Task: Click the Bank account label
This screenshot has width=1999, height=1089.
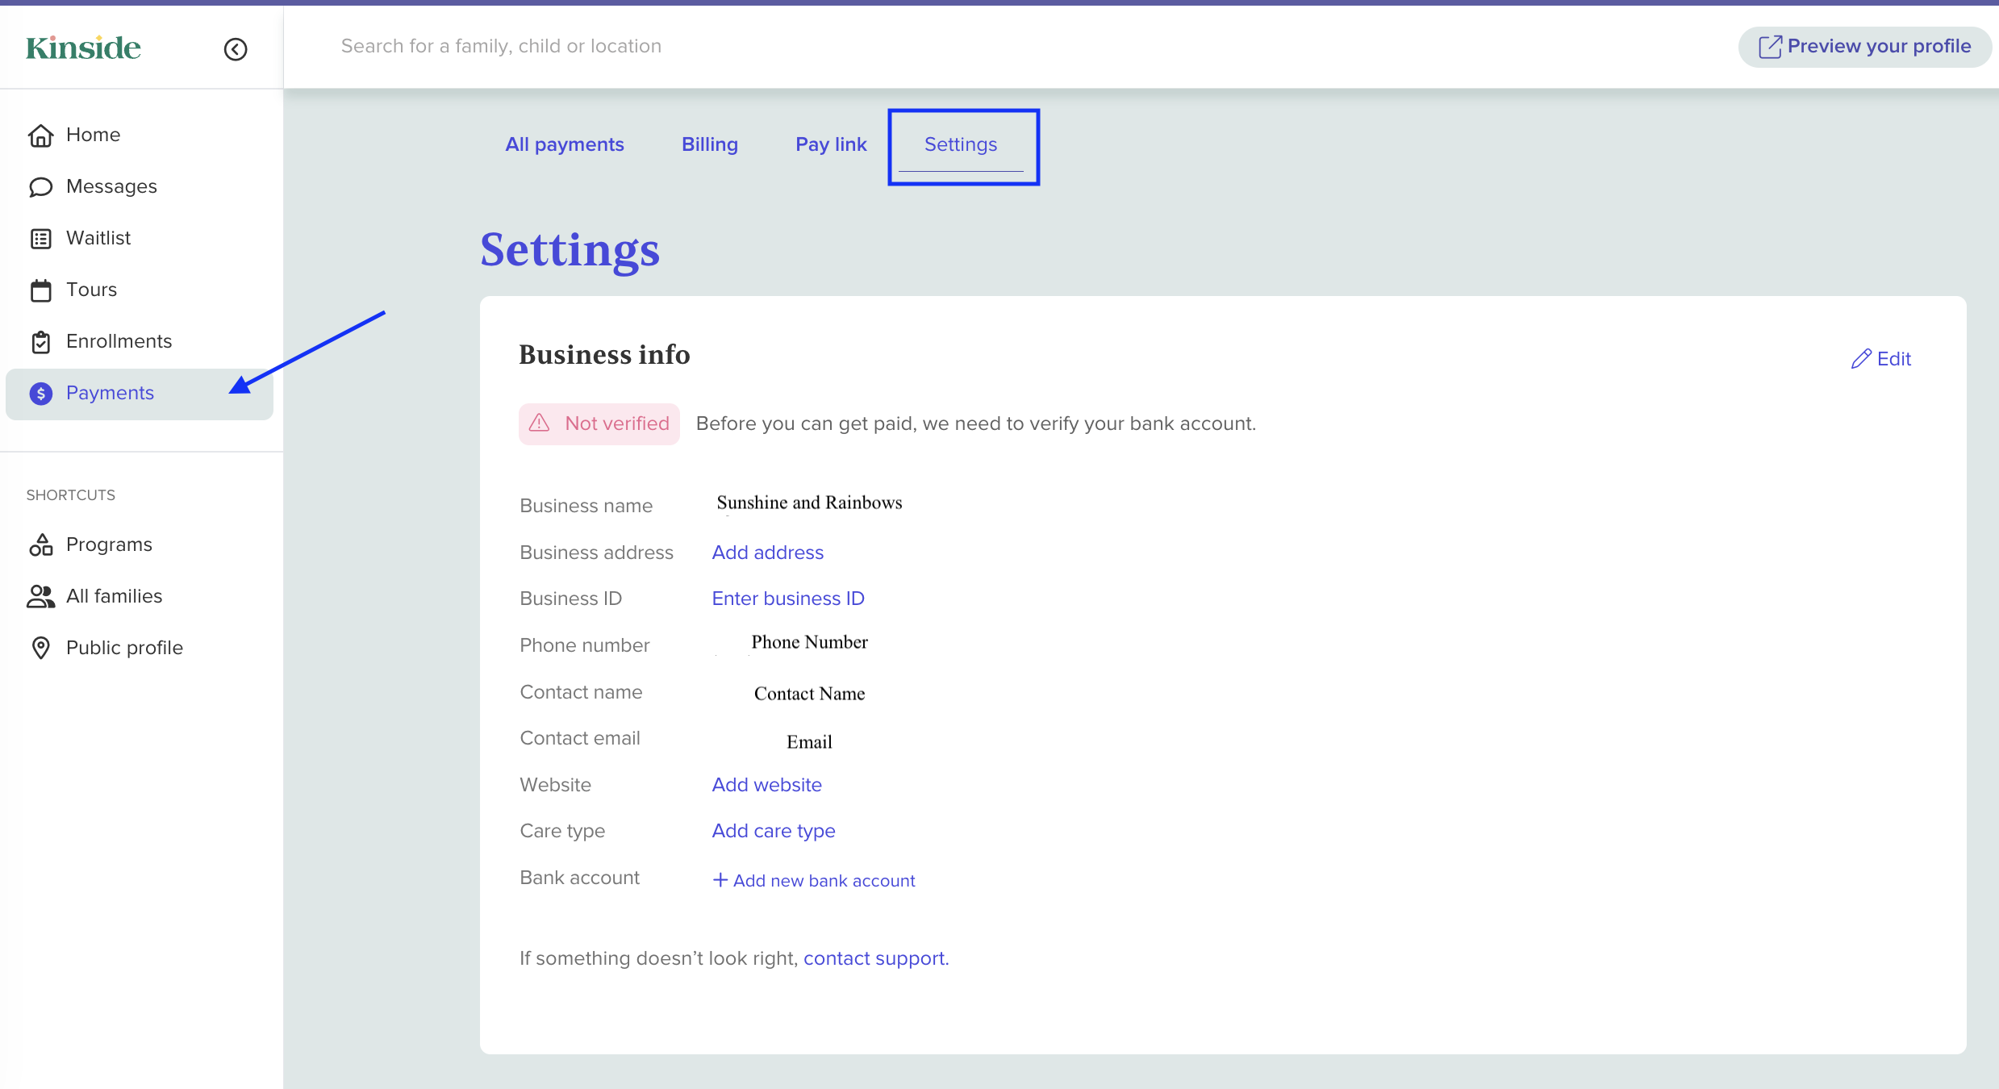Action: click(579, 878)
